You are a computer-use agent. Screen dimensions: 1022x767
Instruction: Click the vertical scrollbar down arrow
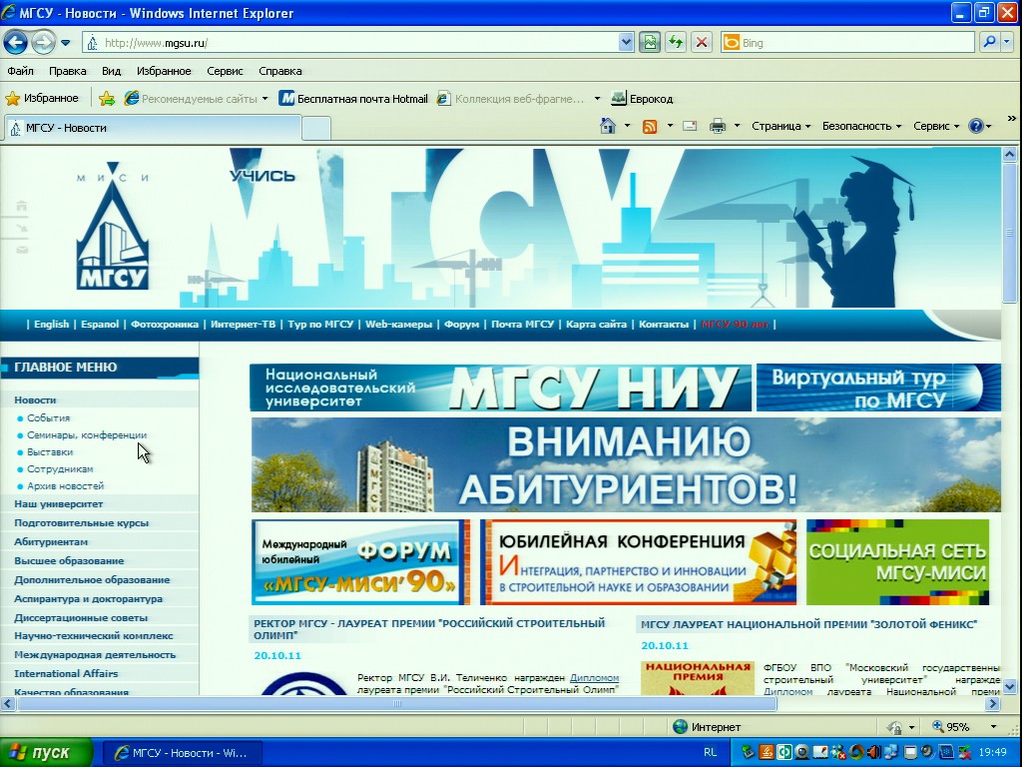pyautogui.click(x=1010, y=686)
